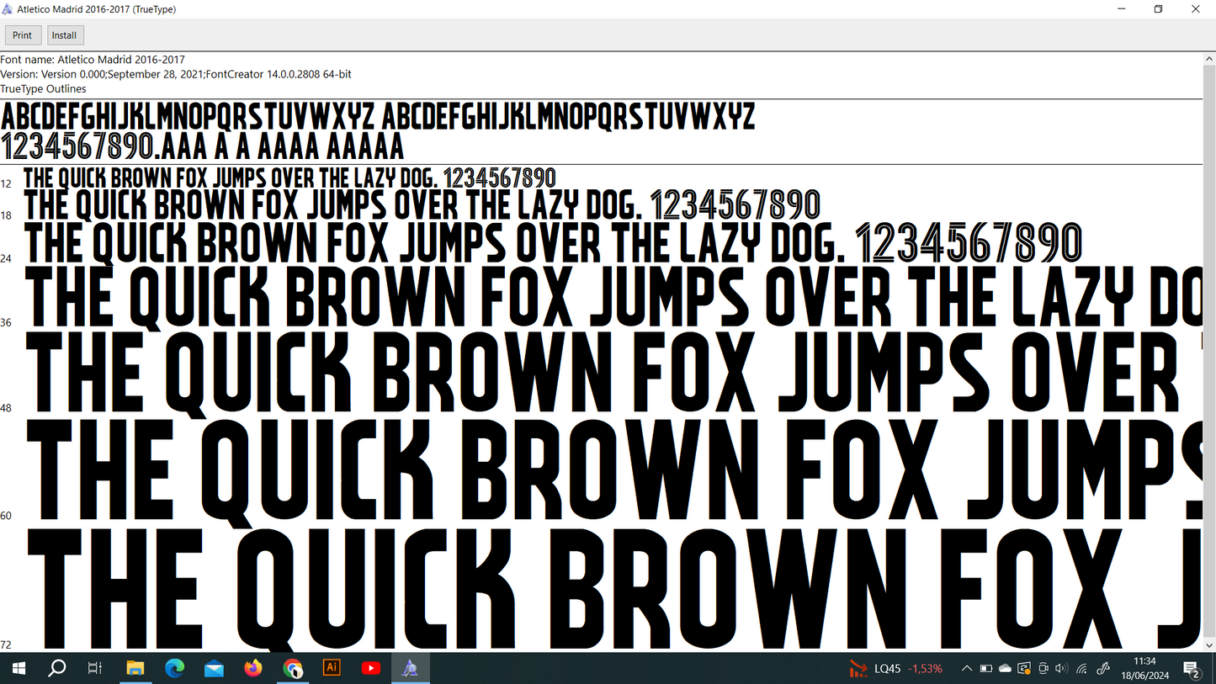Open Wi-Fi network tray icon
Image resolution: width=1216 pixels, height=684 pixels.
pyautogui.click(x=1081, y=669)
